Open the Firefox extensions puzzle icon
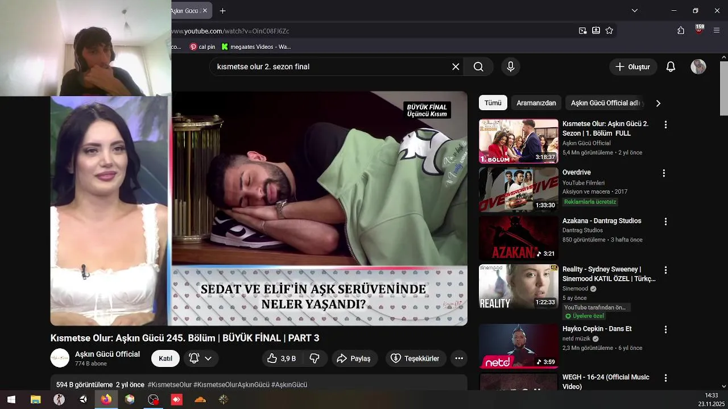 click(x=681, y=31)
